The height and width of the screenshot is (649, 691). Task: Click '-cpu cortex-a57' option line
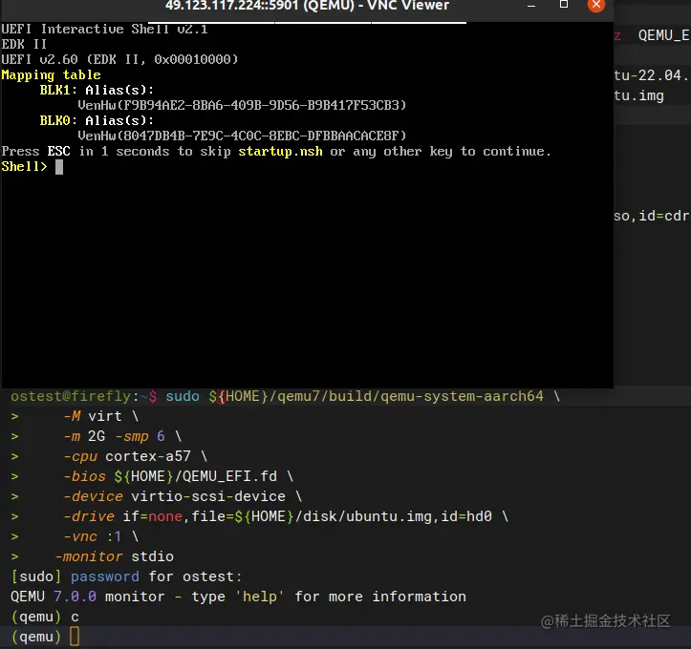coord(135,456)
